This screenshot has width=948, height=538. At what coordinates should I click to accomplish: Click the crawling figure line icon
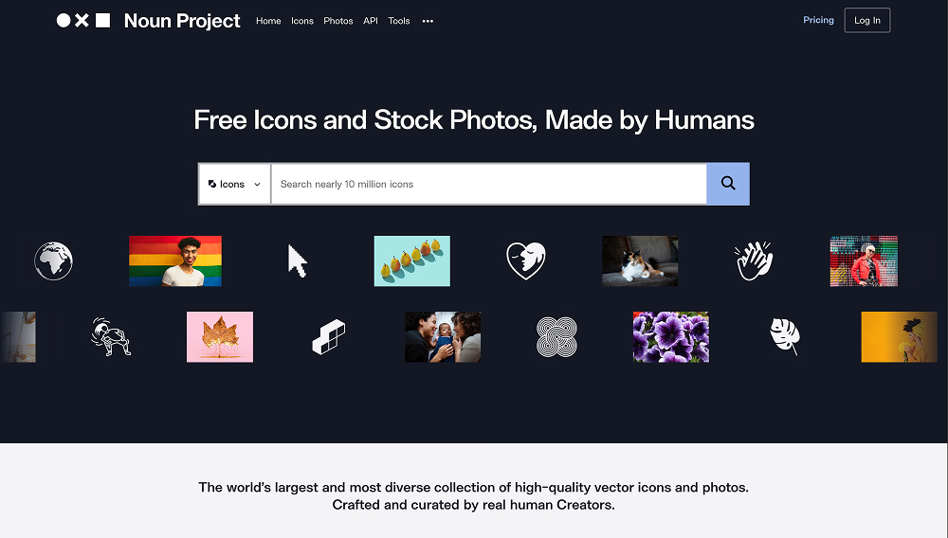click(111, 337)
